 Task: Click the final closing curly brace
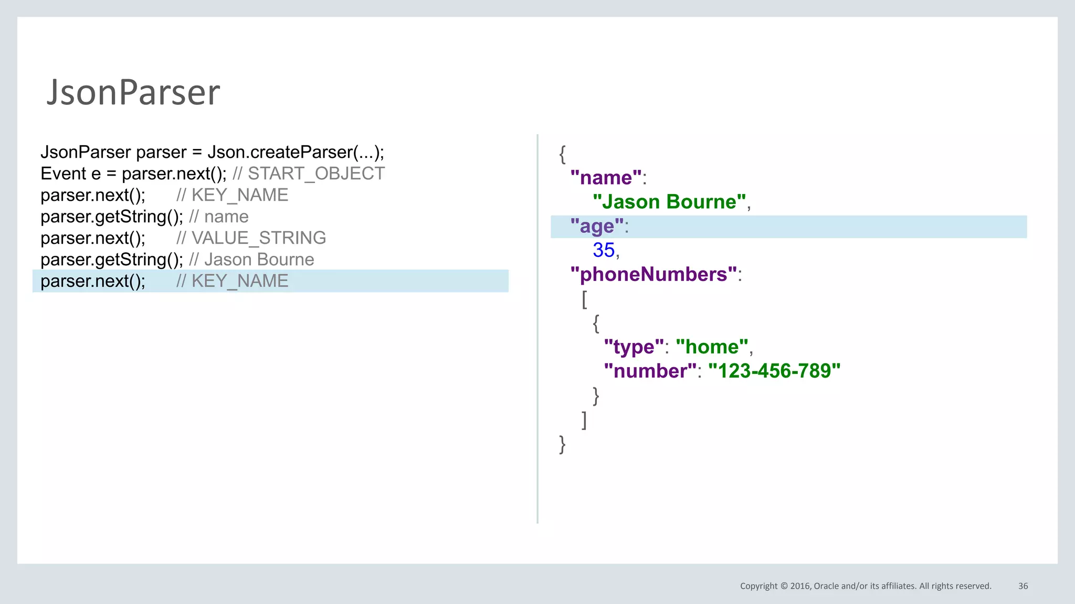tap(562, 445)
